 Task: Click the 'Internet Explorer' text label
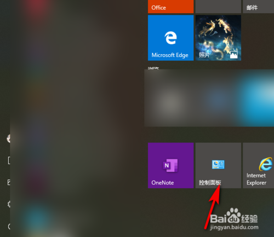pos(256,179)
